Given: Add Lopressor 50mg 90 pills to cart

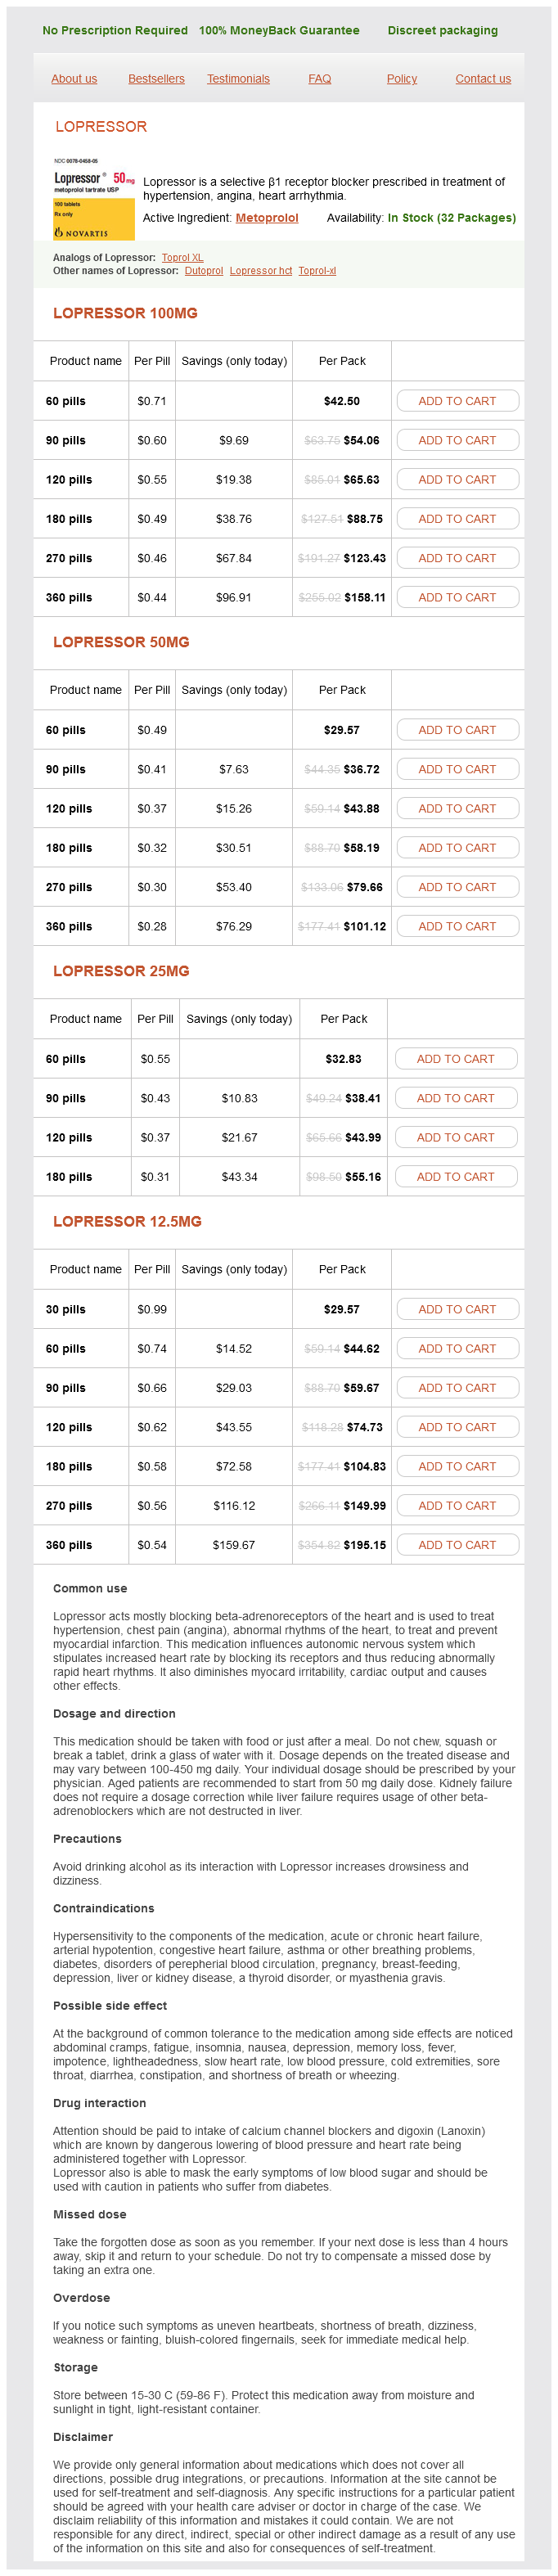Looking at the screenshot, I should click(x=457, y=769).
